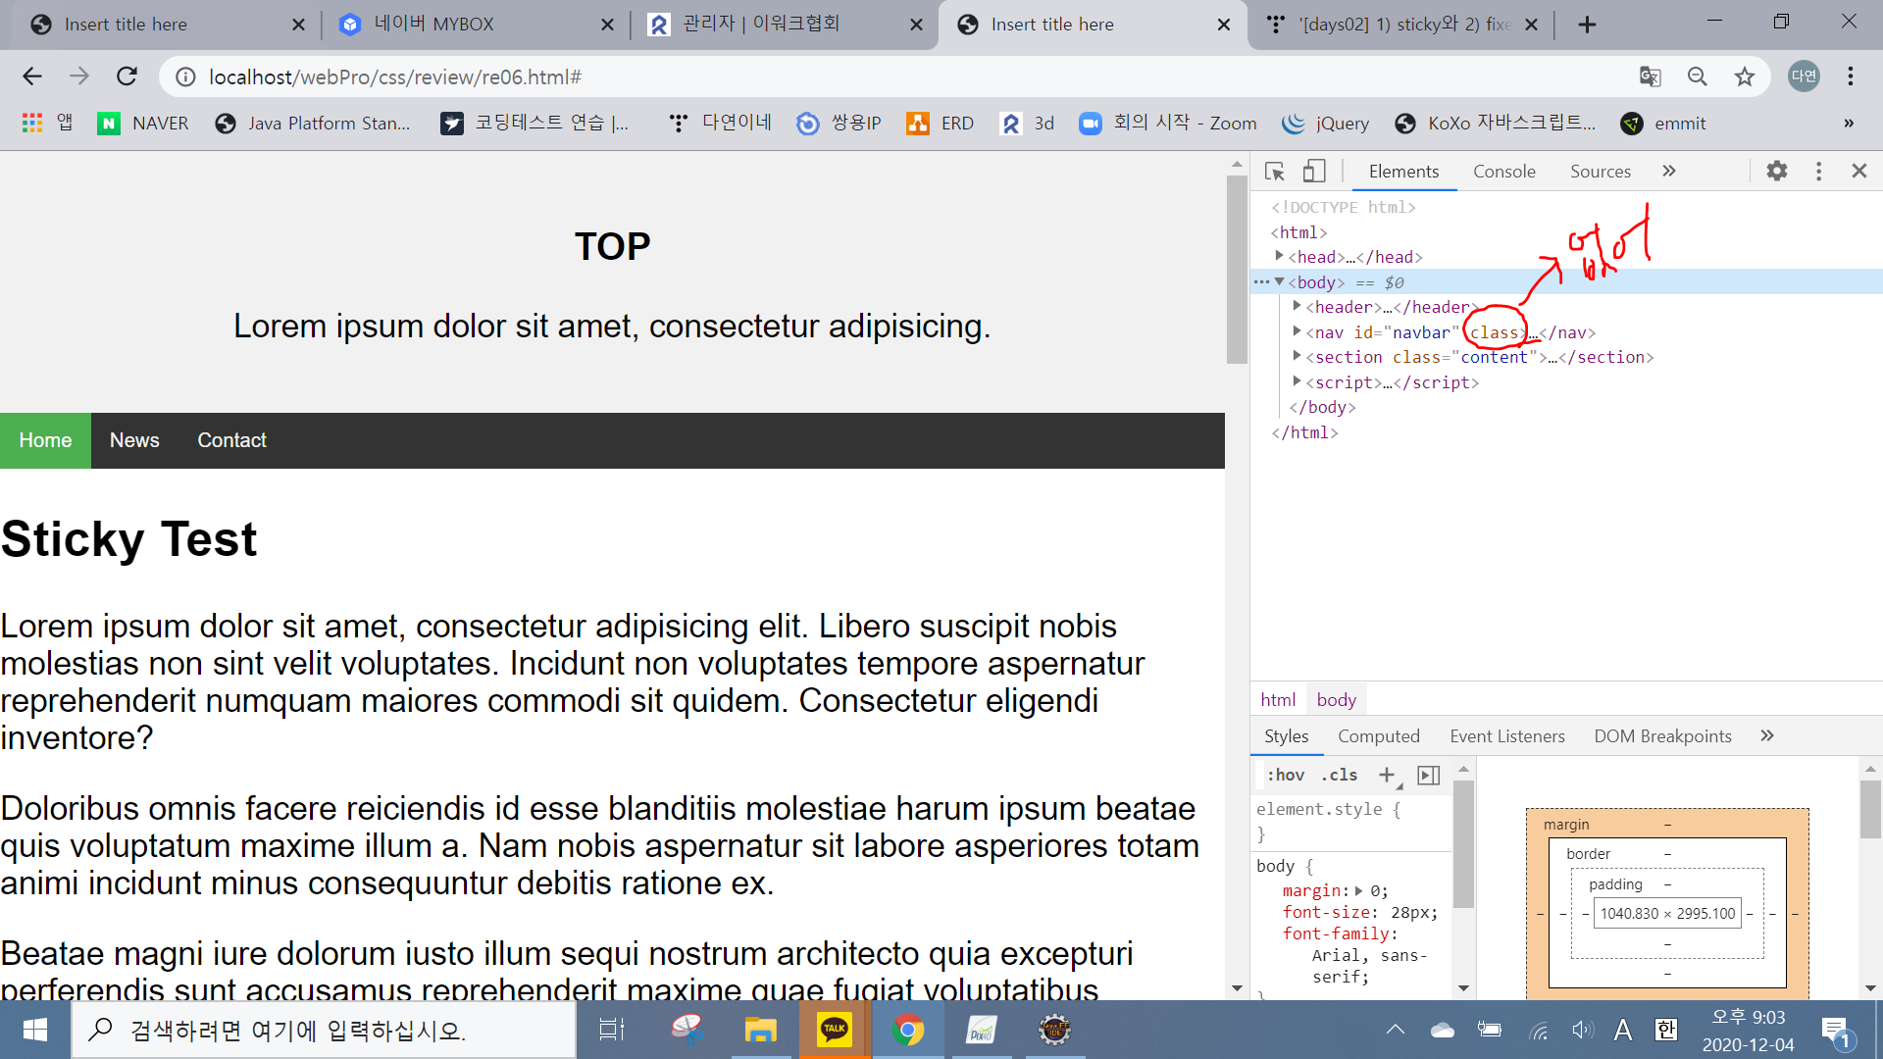Image resolution: width=1883 pixels, height=1059 pixels.
Task: Click the page's vertical scrollbar thumb
Action: click(1236, 270)
